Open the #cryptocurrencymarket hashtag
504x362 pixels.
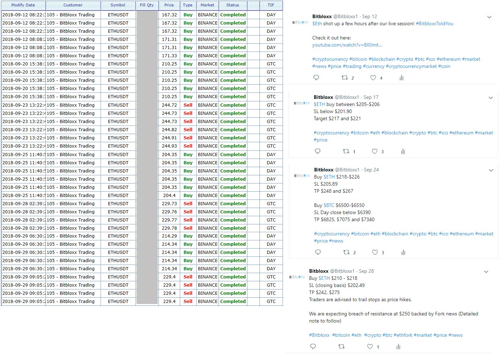(x=411, y=66)
